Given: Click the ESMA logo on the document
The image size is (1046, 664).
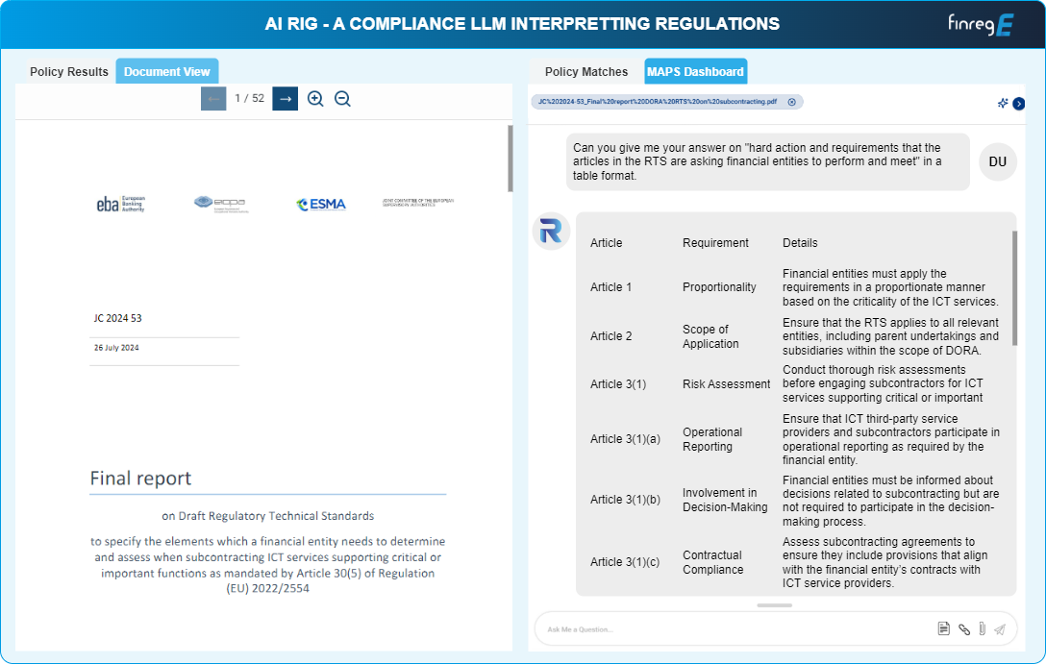Looking at the screenshot, I should [x=321, y=204].
